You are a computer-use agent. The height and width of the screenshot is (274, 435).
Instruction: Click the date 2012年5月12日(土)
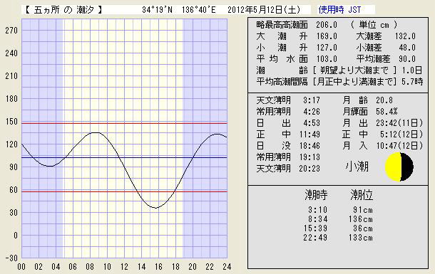tap(264, 10)
